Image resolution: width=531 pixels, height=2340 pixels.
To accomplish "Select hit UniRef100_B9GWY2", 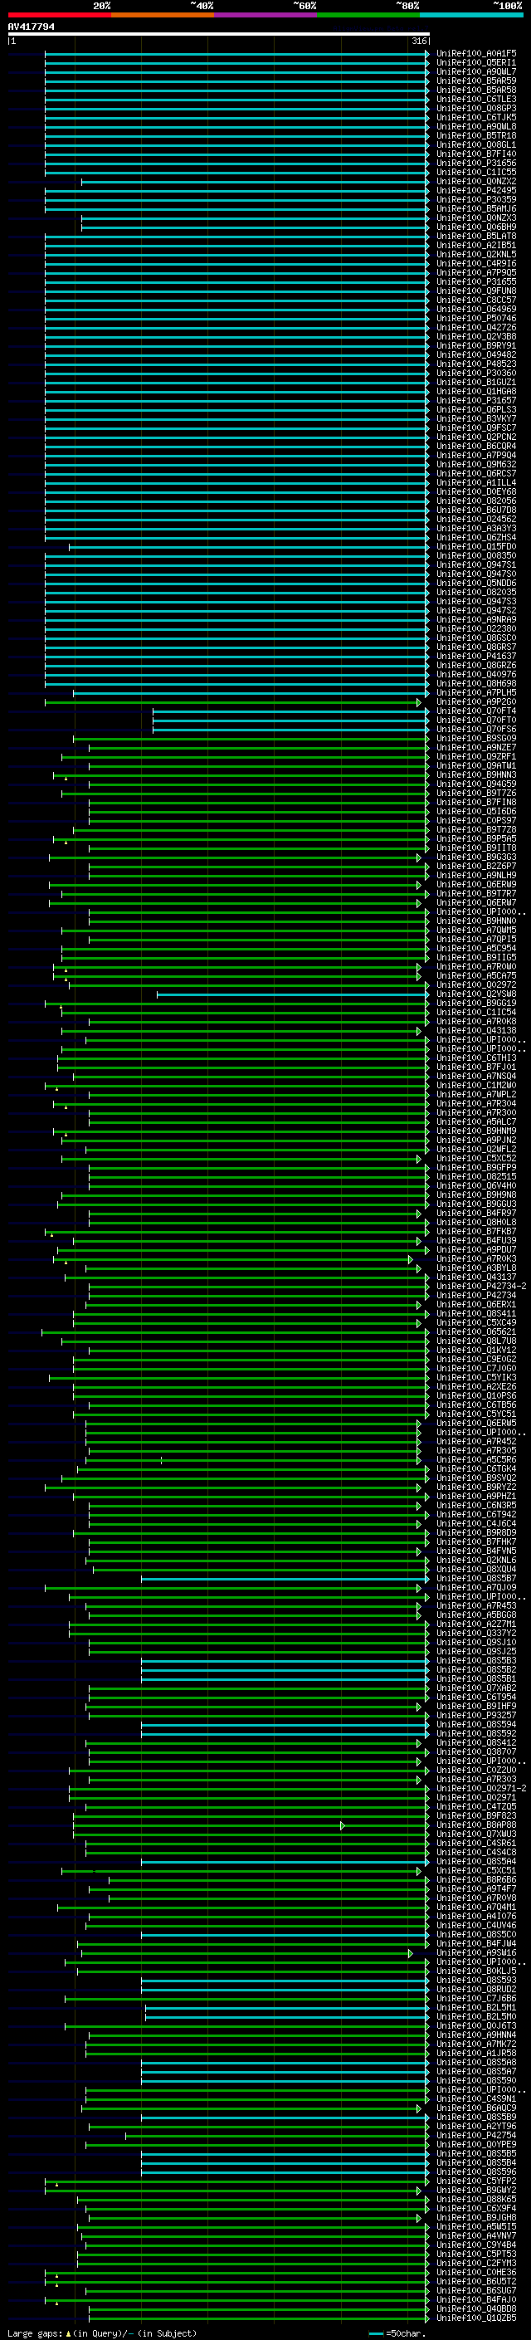I will [476, 2191].
